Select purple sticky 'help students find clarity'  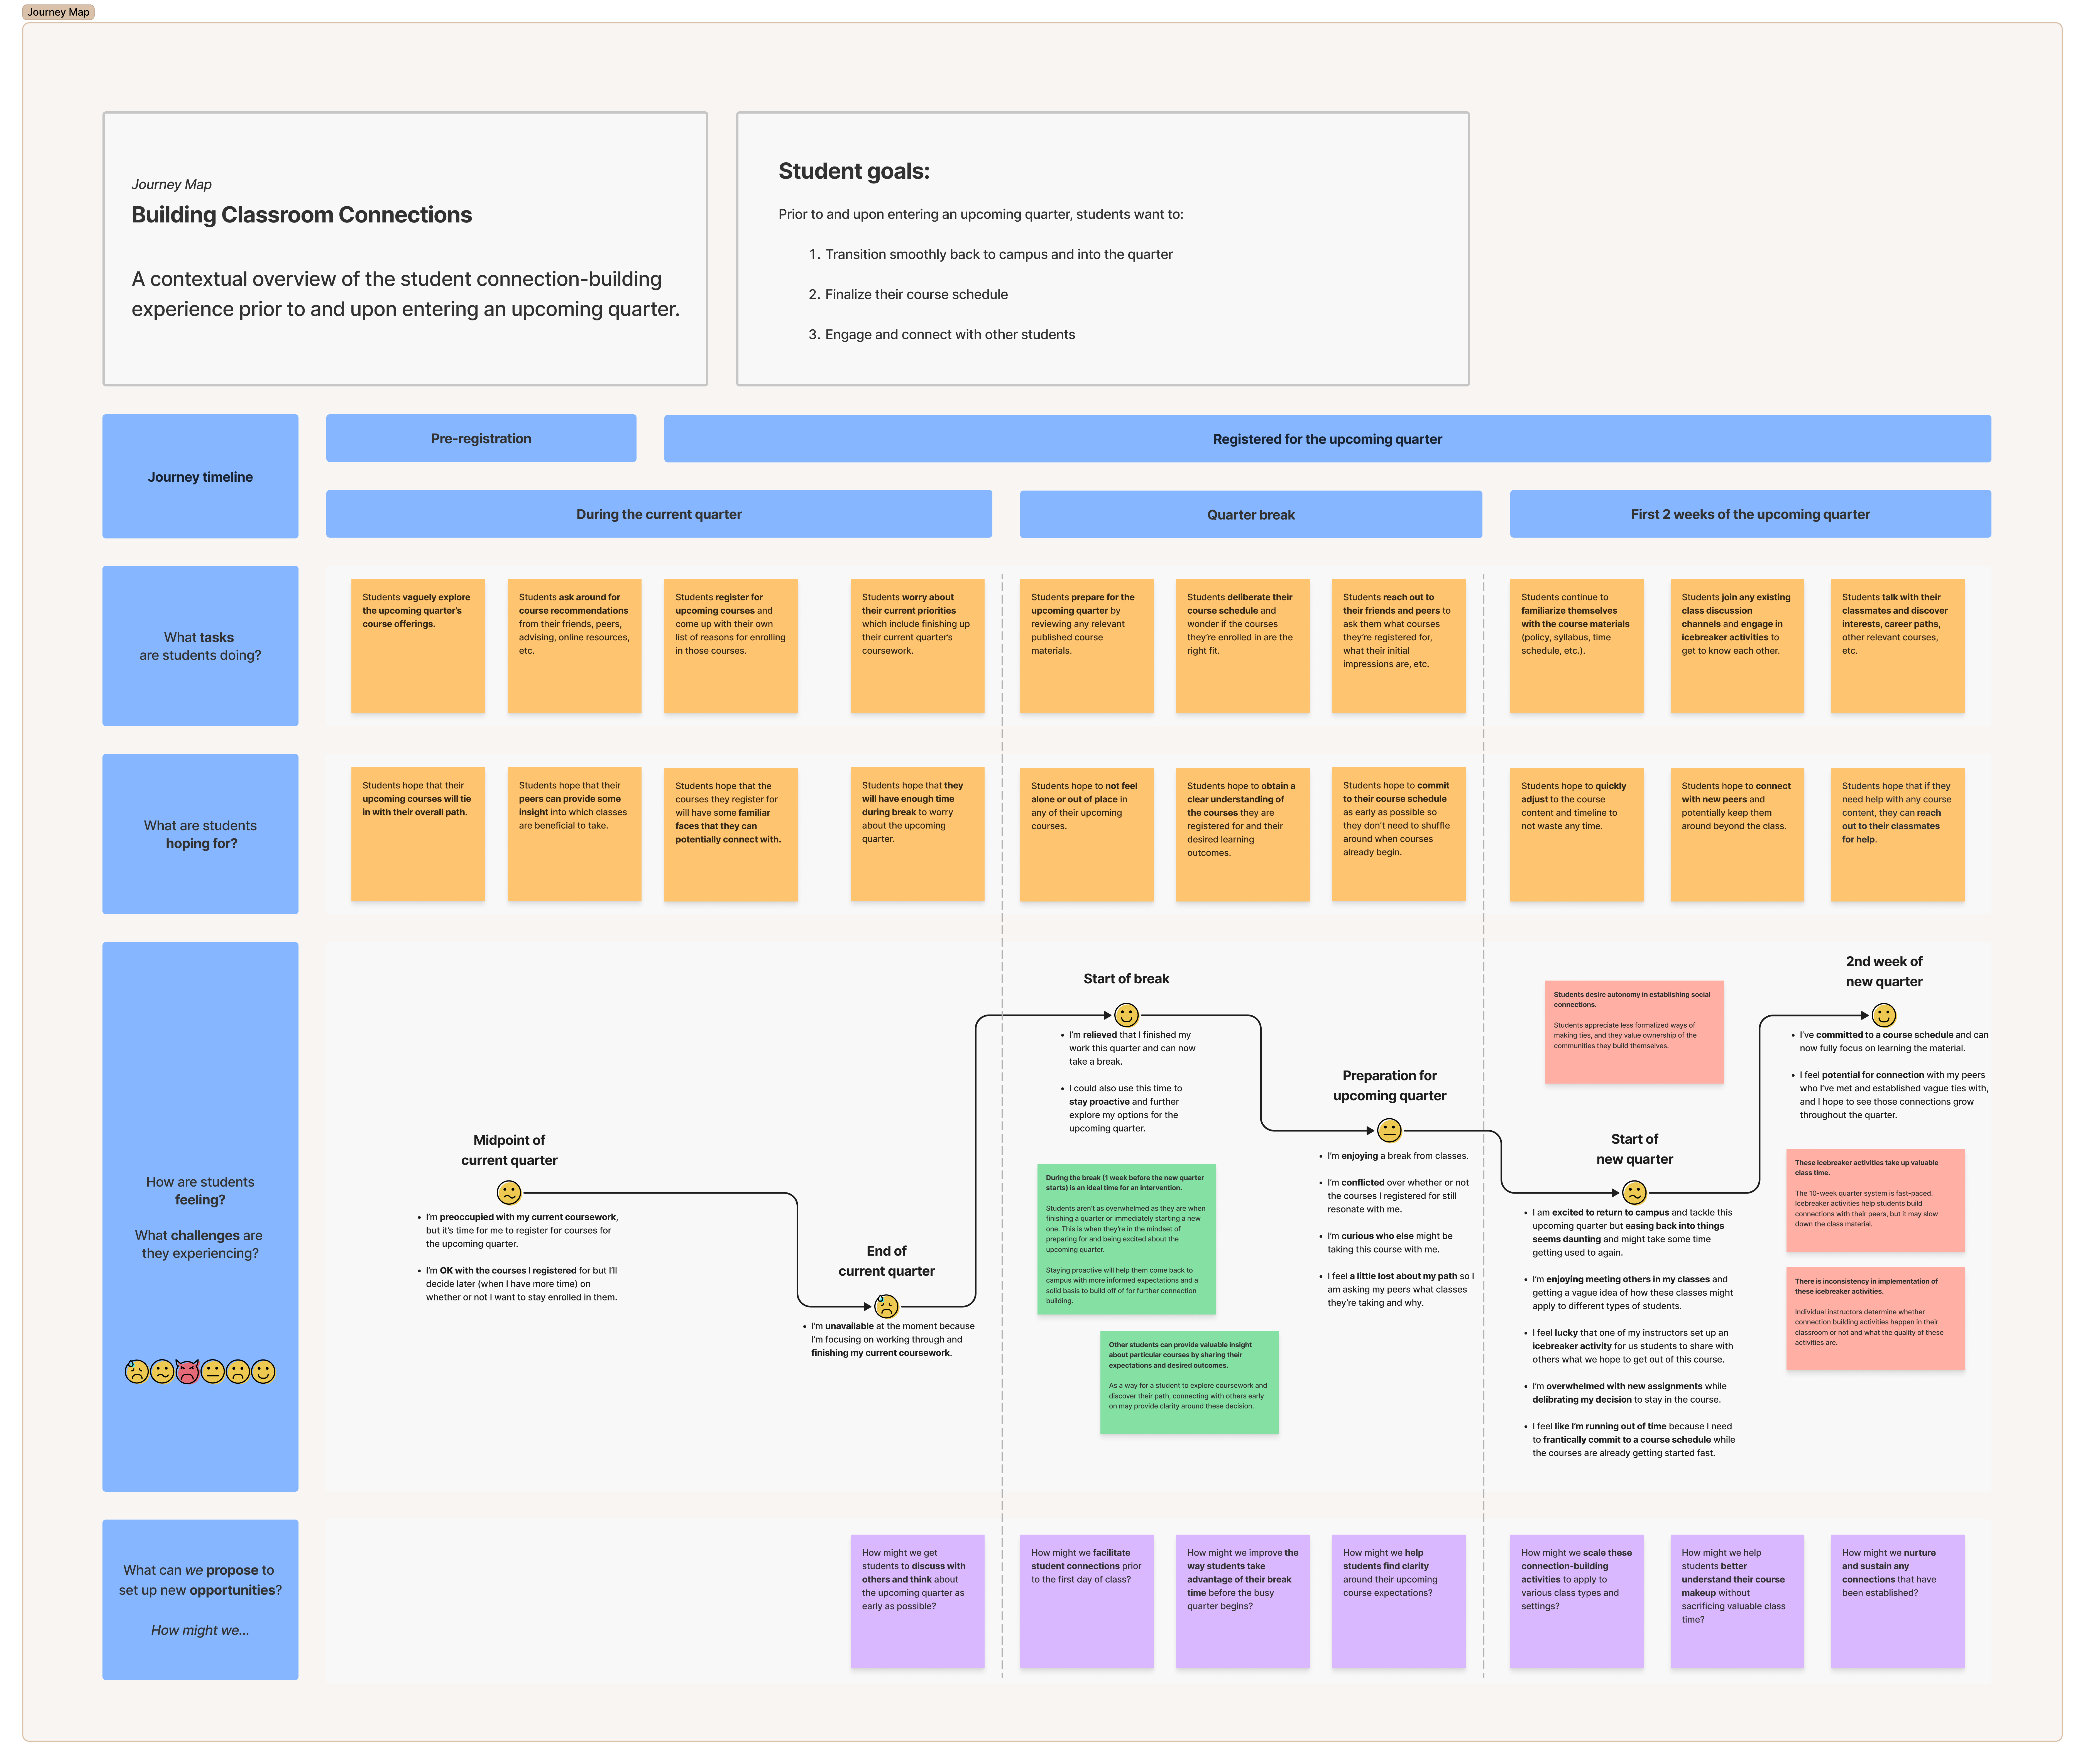coord(1399,1601)
